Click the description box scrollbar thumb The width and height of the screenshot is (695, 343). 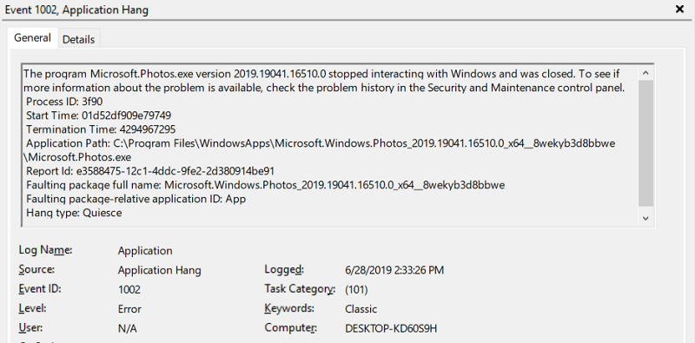[x=645, y=142]
